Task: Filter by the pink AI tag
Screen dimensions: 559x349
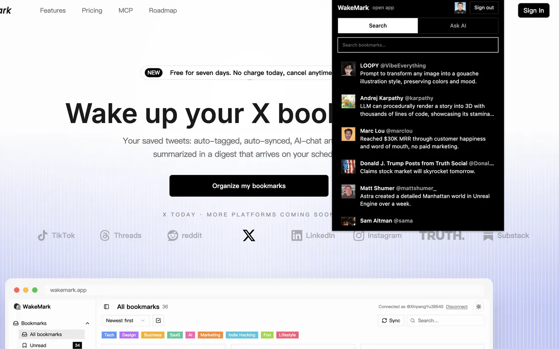Action: click(x=190, y=335)
